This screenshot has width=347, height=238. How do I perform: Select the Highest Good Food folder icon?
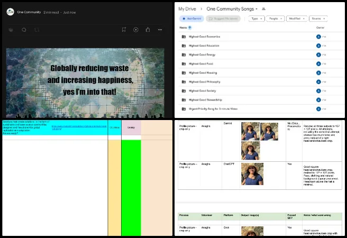coord(184,64)
